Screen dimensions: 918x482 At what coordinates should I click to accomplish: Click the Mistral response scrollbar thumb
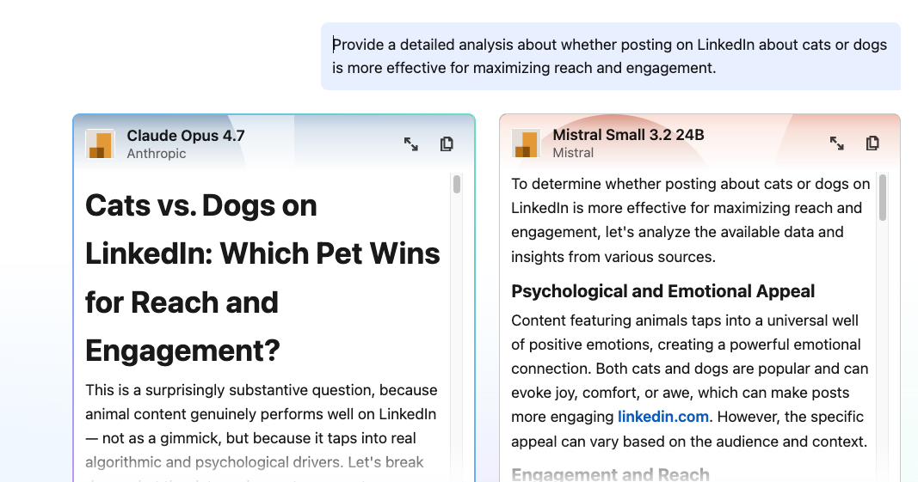[x=883, y=196]
